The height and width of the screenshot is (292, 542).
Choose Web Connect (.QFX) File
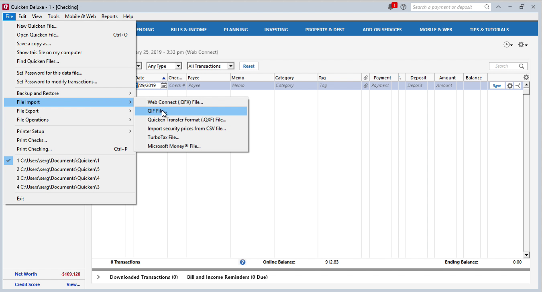191,102
